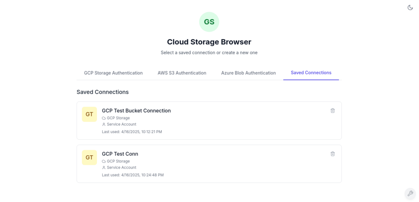Image resolution: width=419 pixels, height=202 pixels.
Task: Delete the GCP Test Conn entry
Action: pos(332,154)
